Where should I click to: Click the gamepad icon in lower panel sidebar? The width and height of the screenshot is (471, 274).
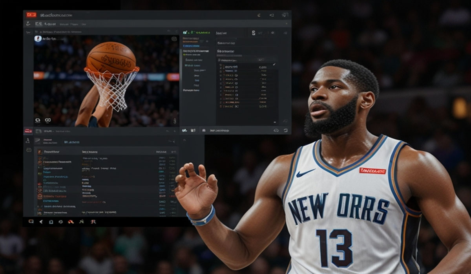[x=29, y=150]
